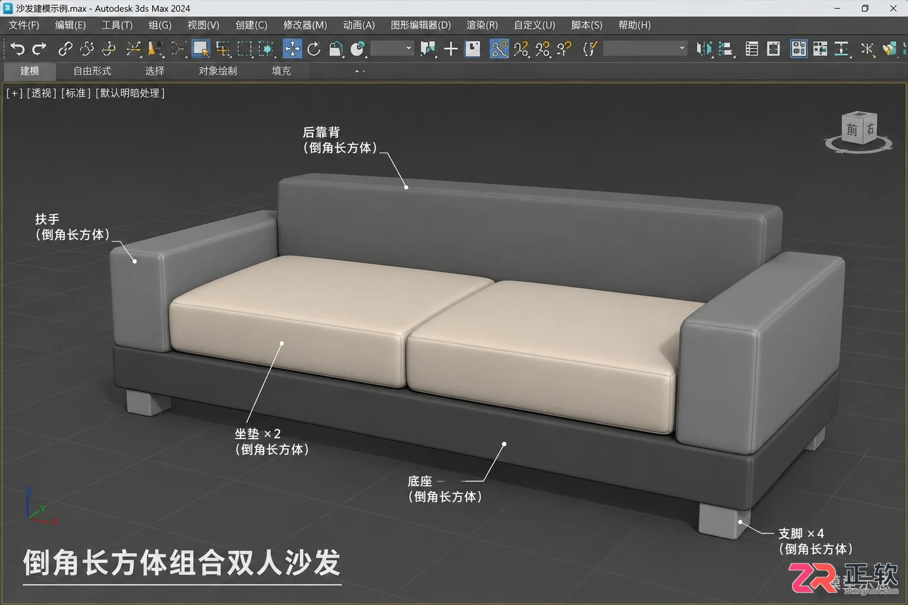Open the [默认明暗处理] shading menu
The height and width of the screenshot is (605, 908).
coord(130,93)
